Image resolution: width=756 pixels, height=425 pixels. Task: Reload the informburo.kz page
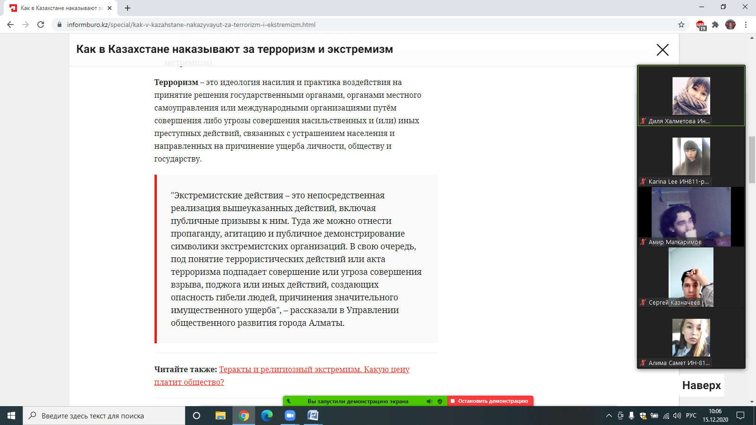coord(41,25)
